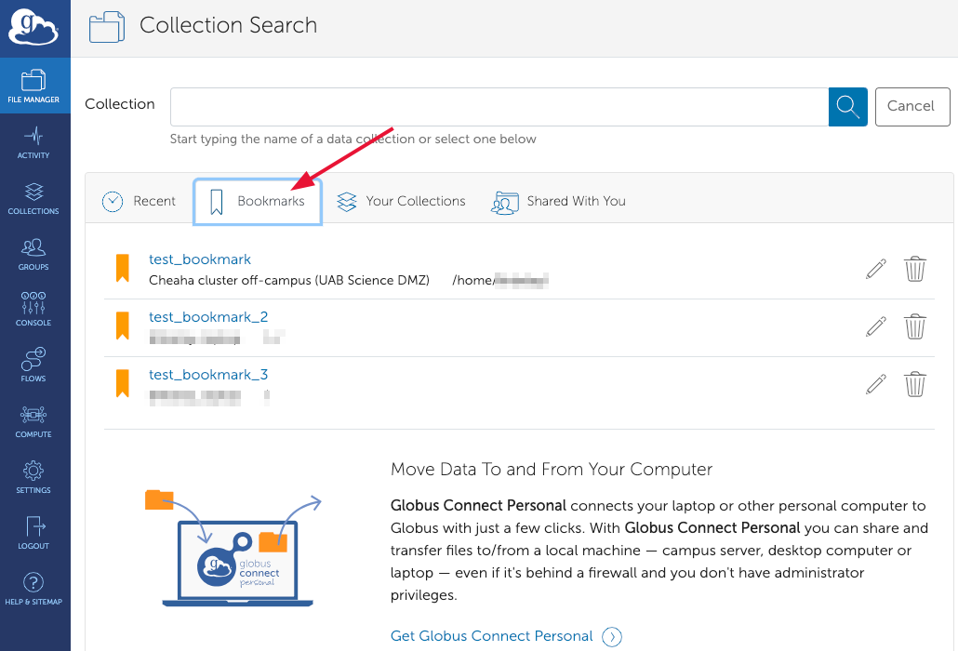Open Help & Sitemap
This screenshot has width=958, height=651.
pos(33,589)
